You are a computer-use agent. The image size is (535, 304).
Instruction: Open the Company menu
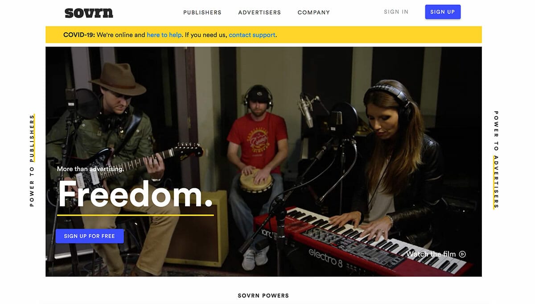(314, 12)
